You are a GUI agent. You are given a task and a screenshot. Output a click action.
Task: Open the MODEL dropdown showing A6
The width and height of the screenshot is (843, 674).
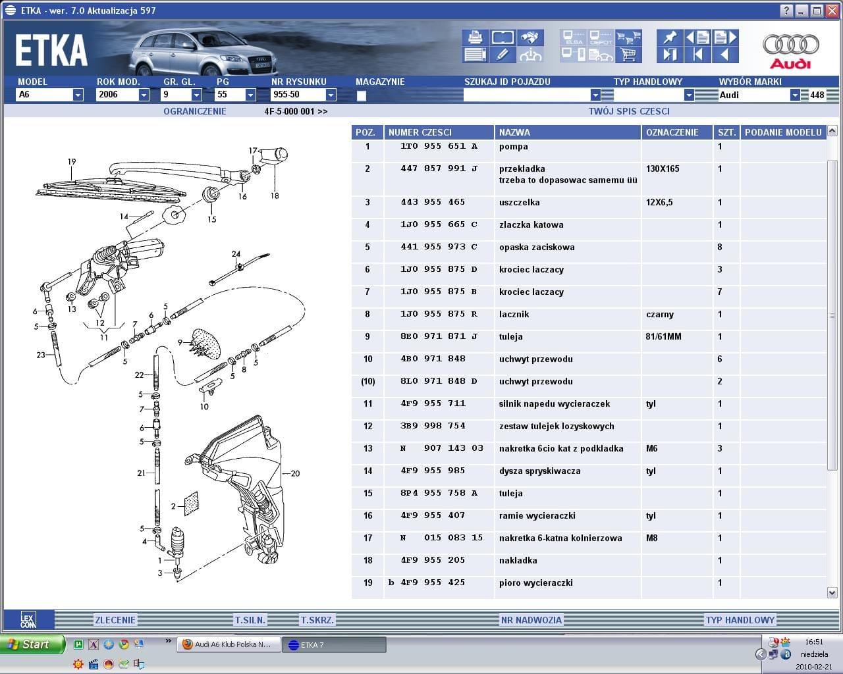78,95
